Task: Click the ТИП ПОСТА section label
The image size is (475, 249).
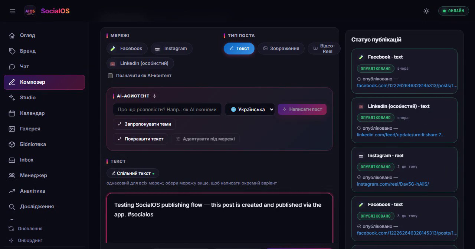Action: click(x=241, y=36)
